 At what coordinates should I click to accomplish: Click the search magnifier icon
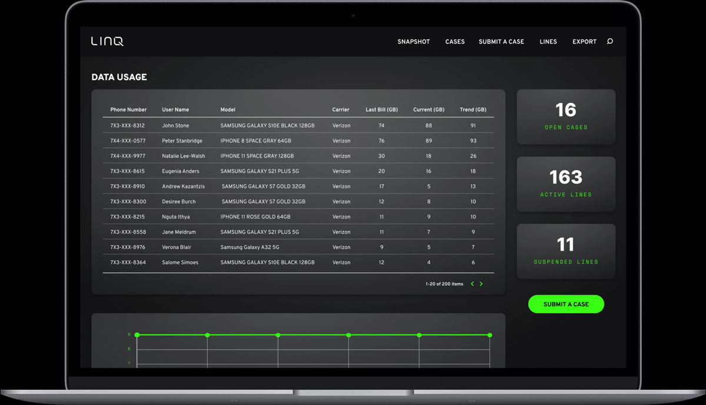(610, 41)
